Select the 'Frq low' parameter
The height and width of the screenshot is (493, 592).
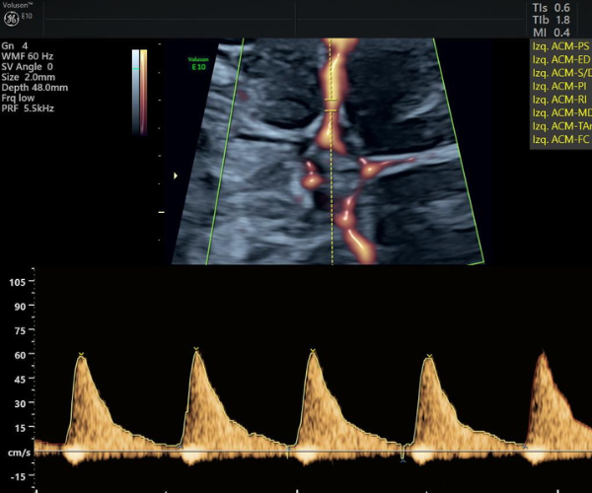(18, 98)
